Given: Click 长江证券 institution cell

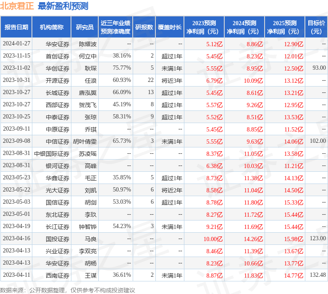Looking at the screenshot, I should coord(58,227).
